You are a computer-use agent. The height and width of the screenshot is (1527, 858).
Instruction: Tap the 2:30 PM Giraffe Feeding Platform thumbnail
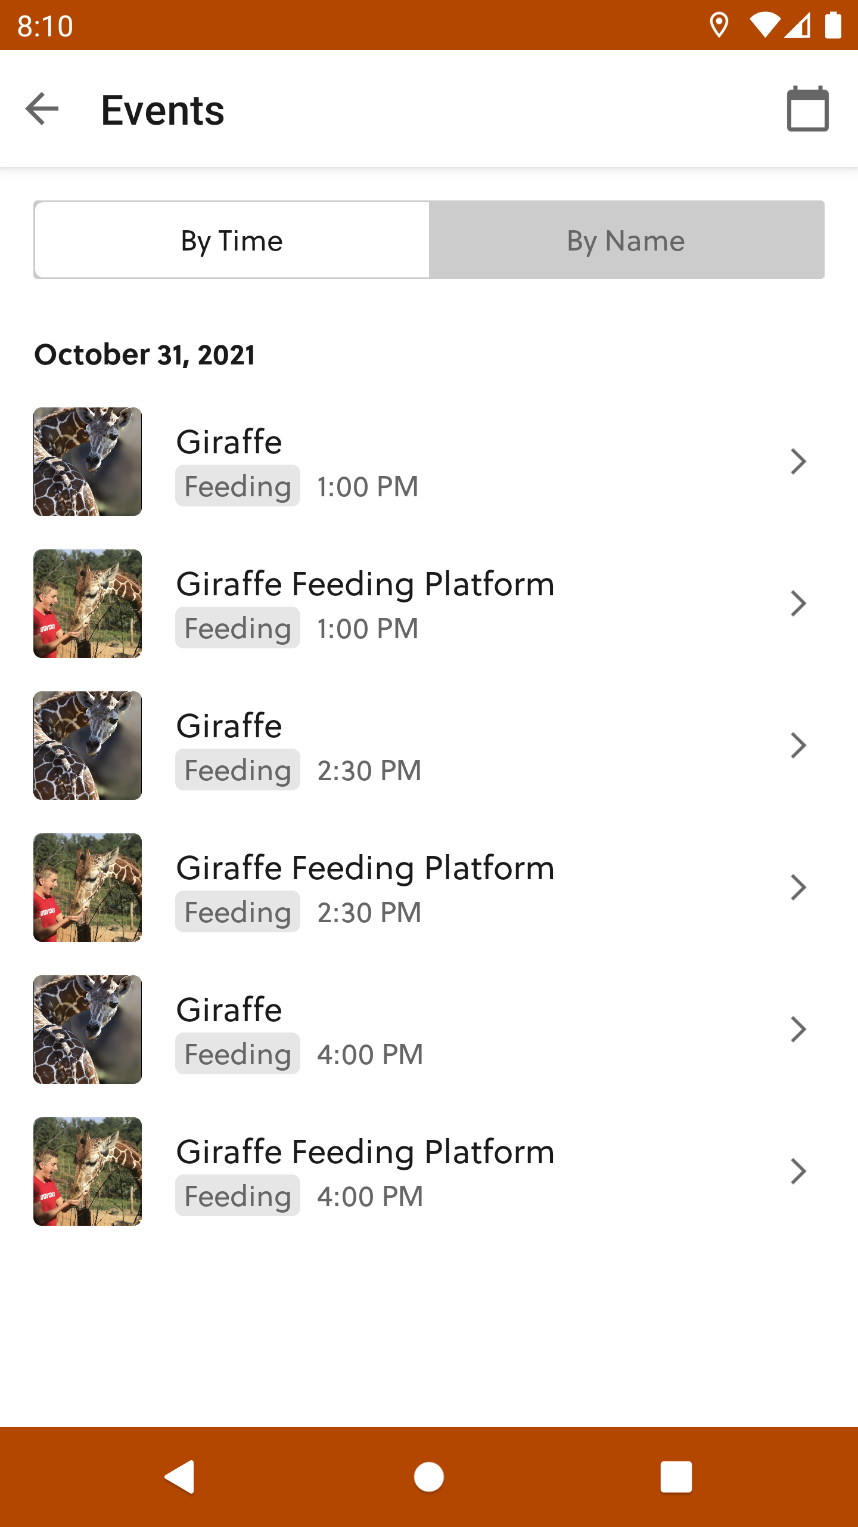(88, 888)
